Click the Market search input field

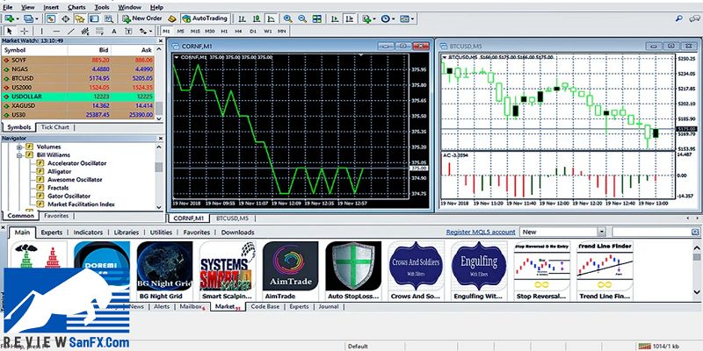(x=652, y=232)
